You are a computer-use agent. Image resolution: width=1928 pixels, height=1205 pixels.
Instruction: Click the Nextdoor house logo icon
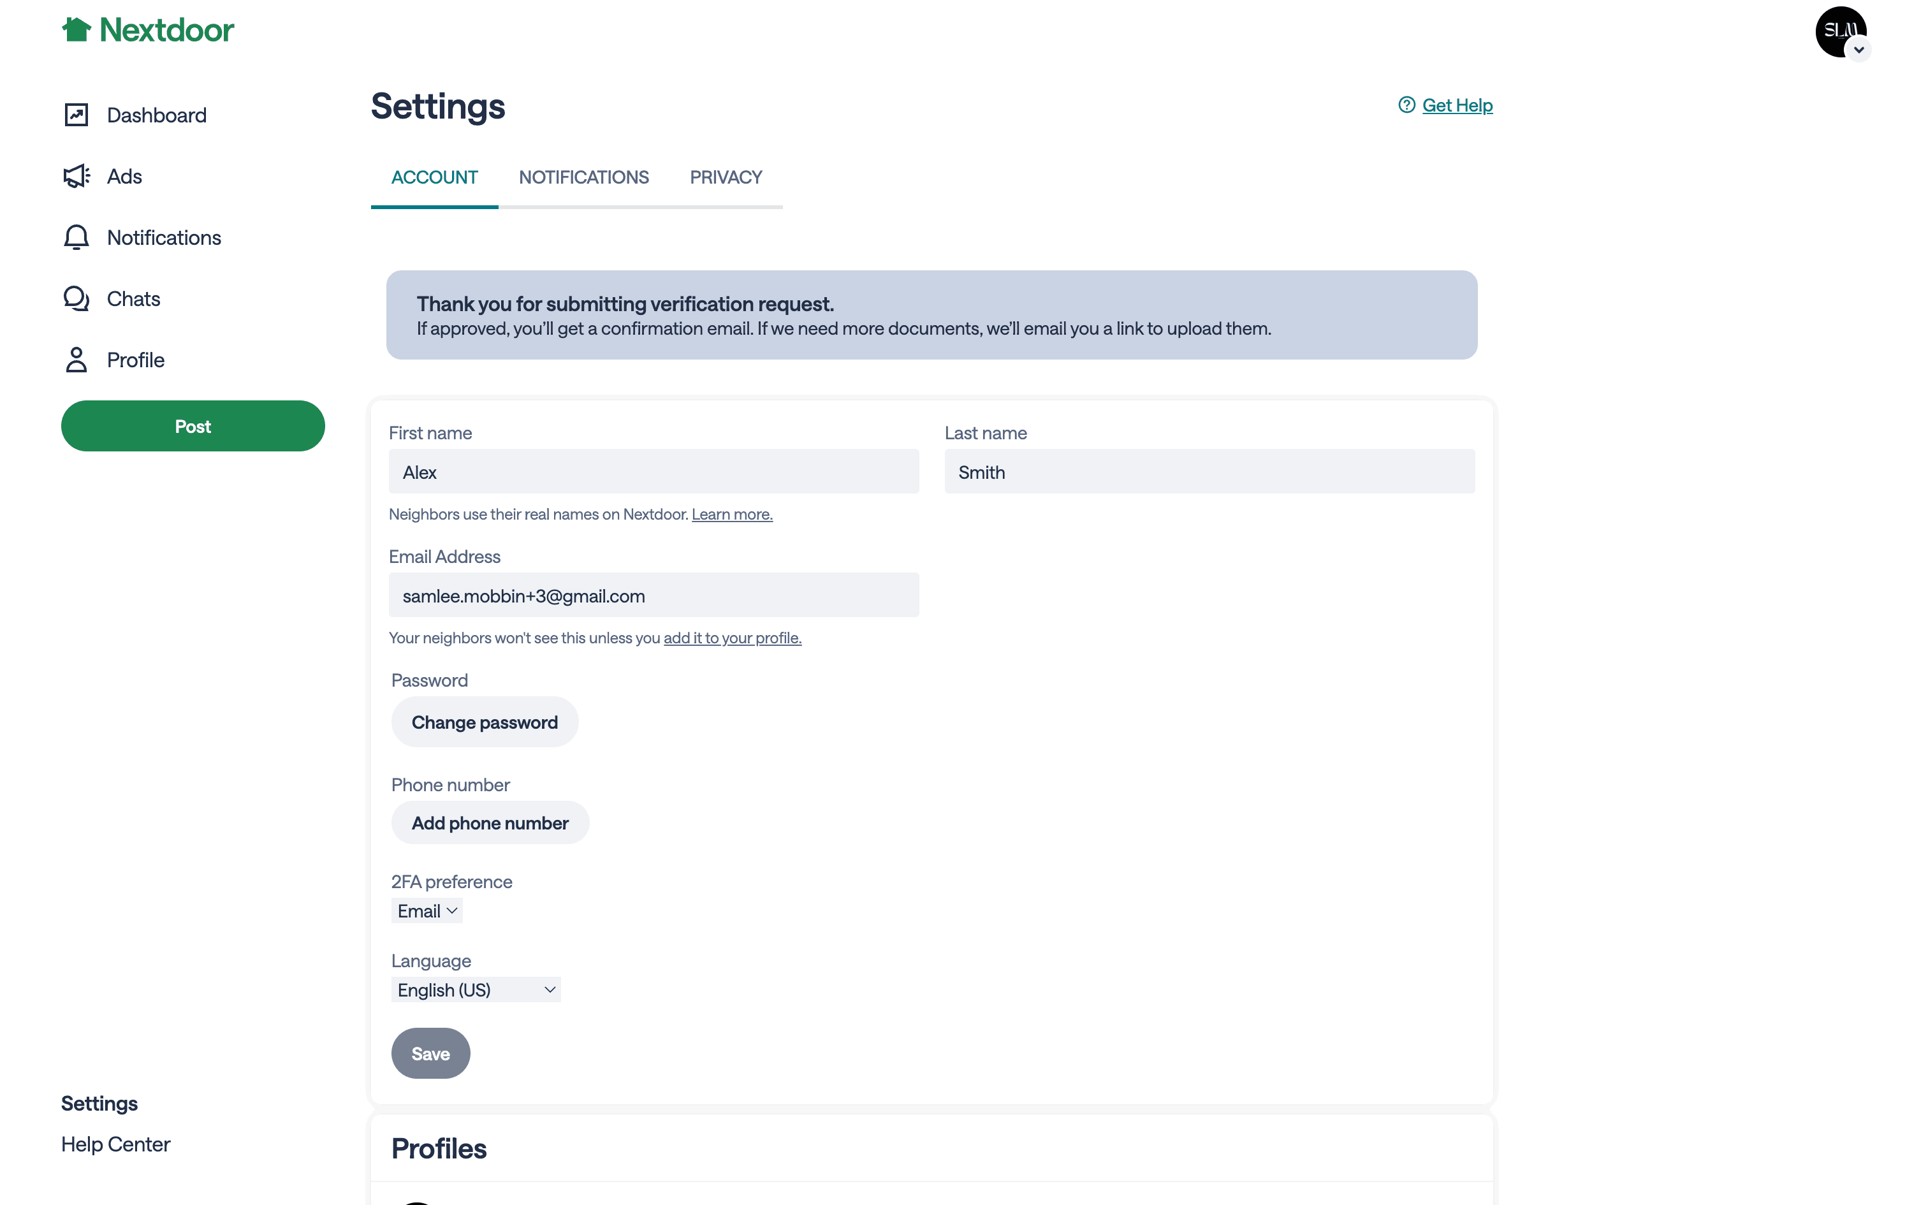[x=77, y=29]
